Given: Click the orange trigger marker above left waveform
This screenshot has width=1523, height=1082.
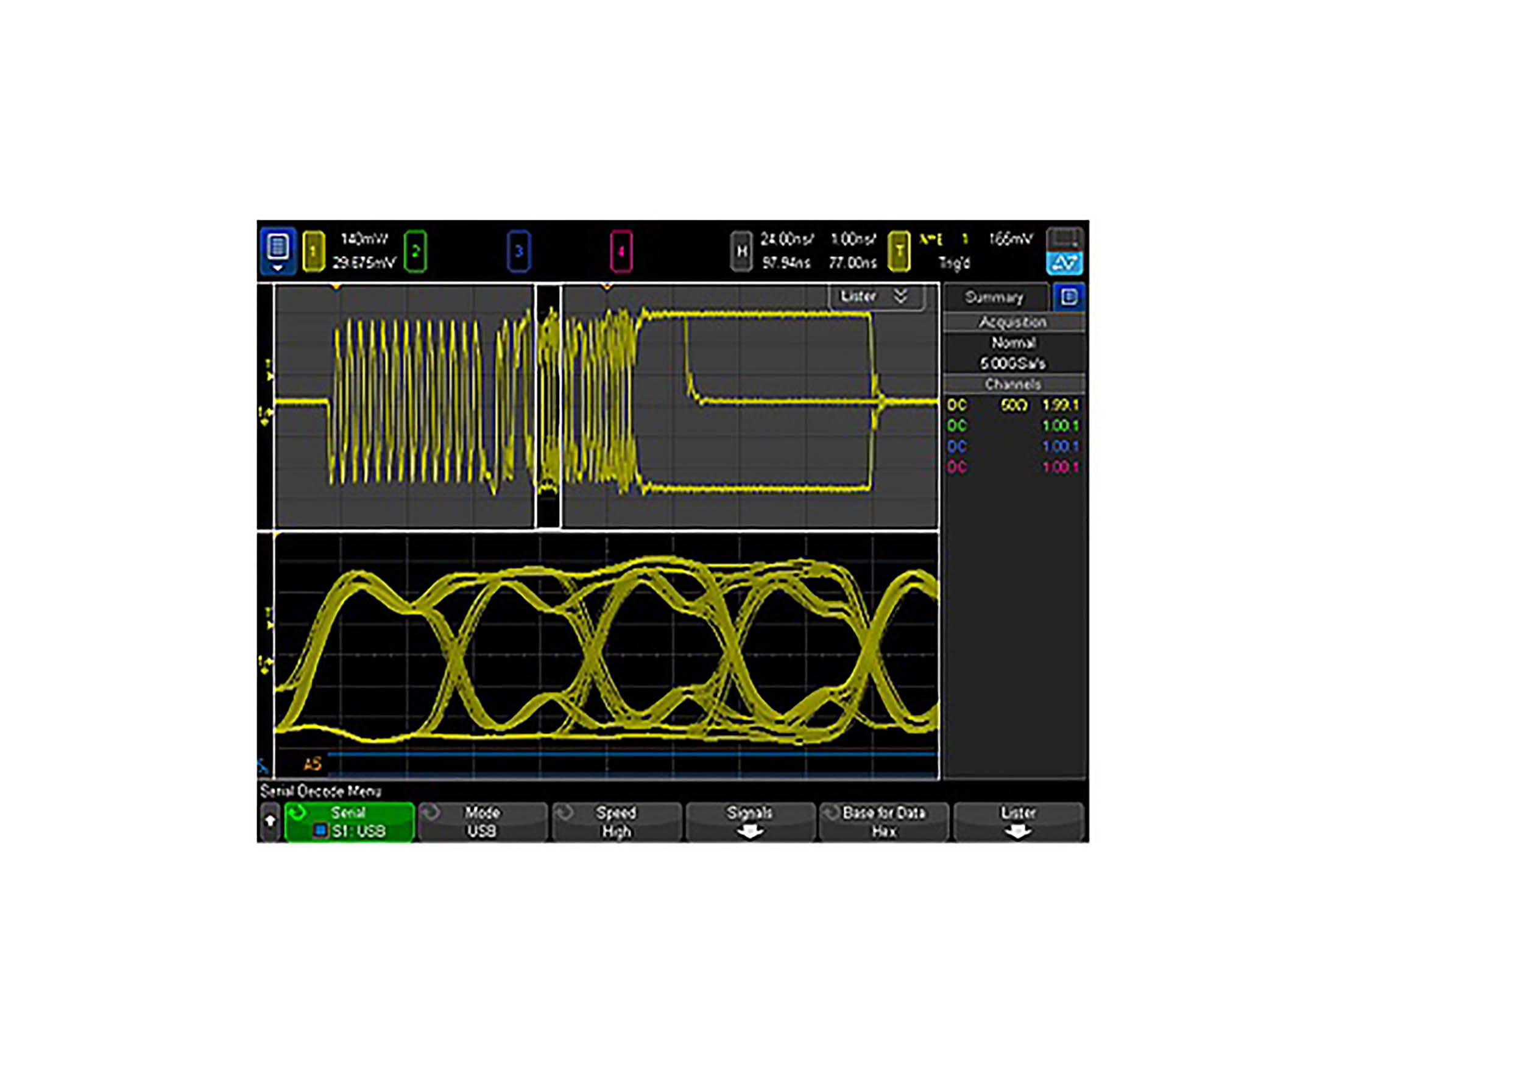Looking at the screenshot, I should pos(337,287).
